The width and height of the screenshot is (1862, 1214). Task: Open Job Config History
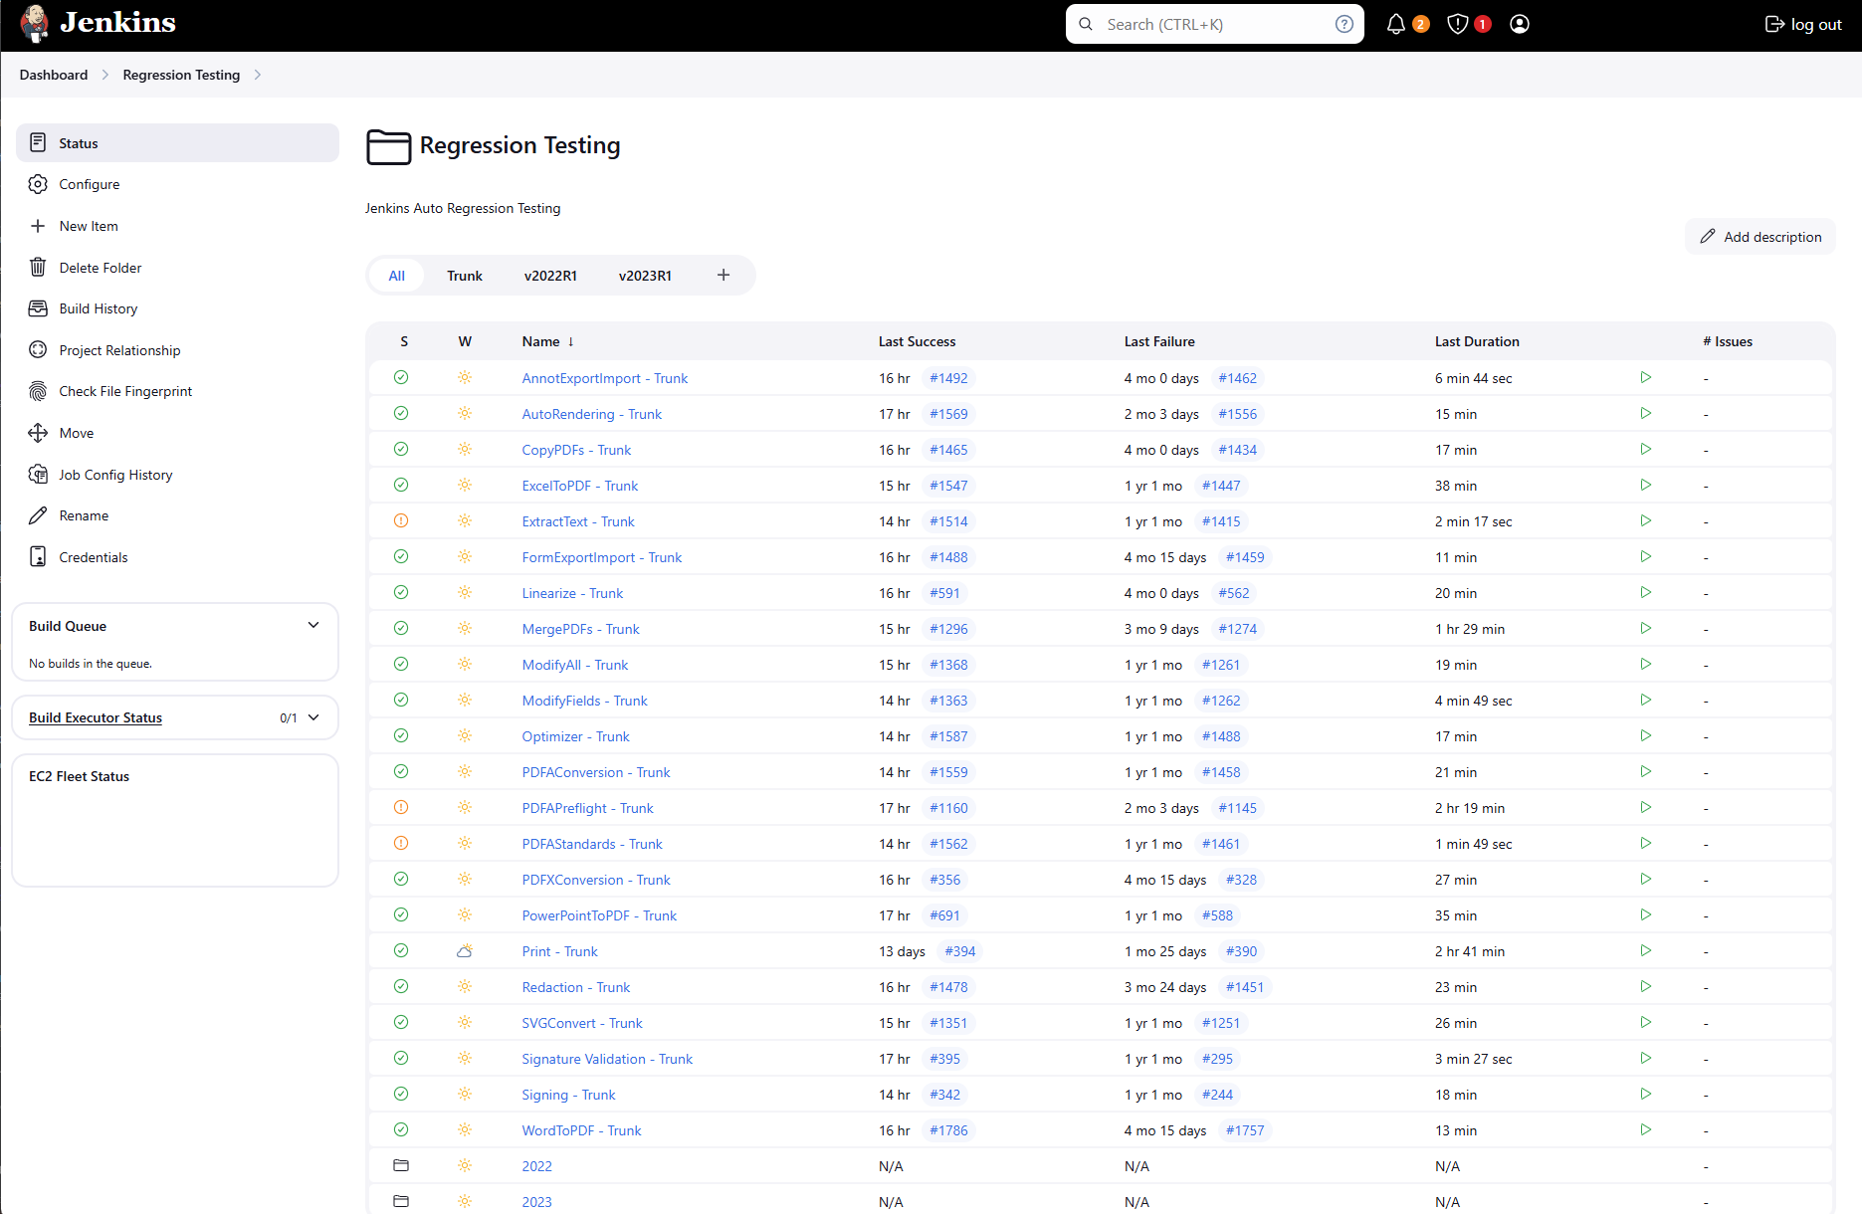115,475
